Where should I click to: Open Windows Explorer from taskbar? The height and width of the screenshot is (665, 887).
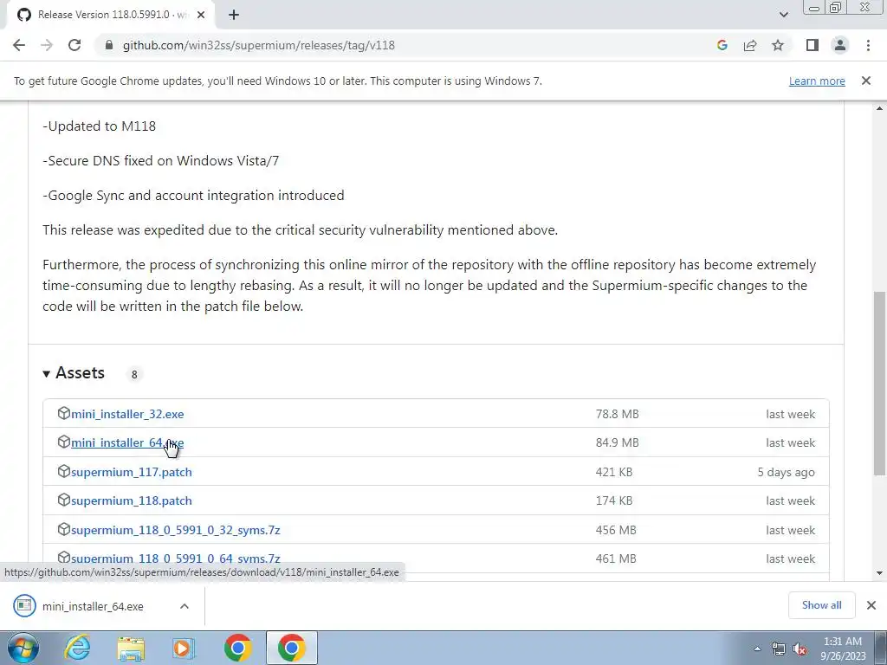pyautogui.click(x=131, y=648)
